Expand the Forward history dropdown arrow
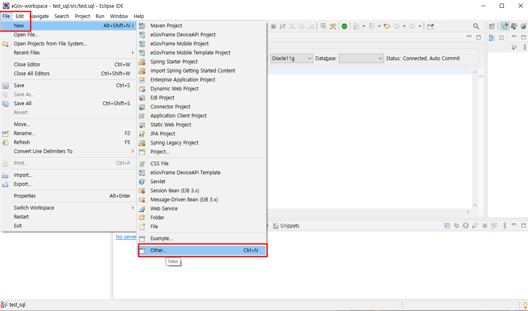The width and height of the screenshot is (528, 311). tap(420, 26)
